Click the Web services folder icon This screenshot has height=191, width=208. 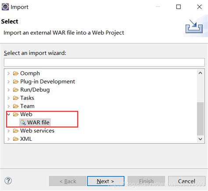16,131
